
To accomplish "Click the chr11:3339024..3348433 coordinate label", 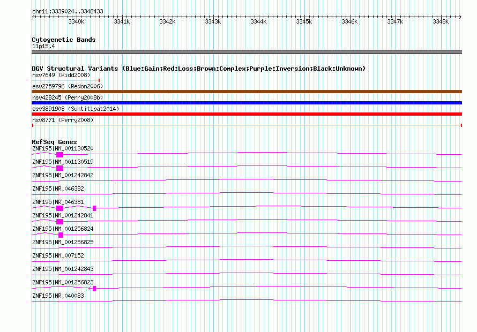I will [68, 12].
